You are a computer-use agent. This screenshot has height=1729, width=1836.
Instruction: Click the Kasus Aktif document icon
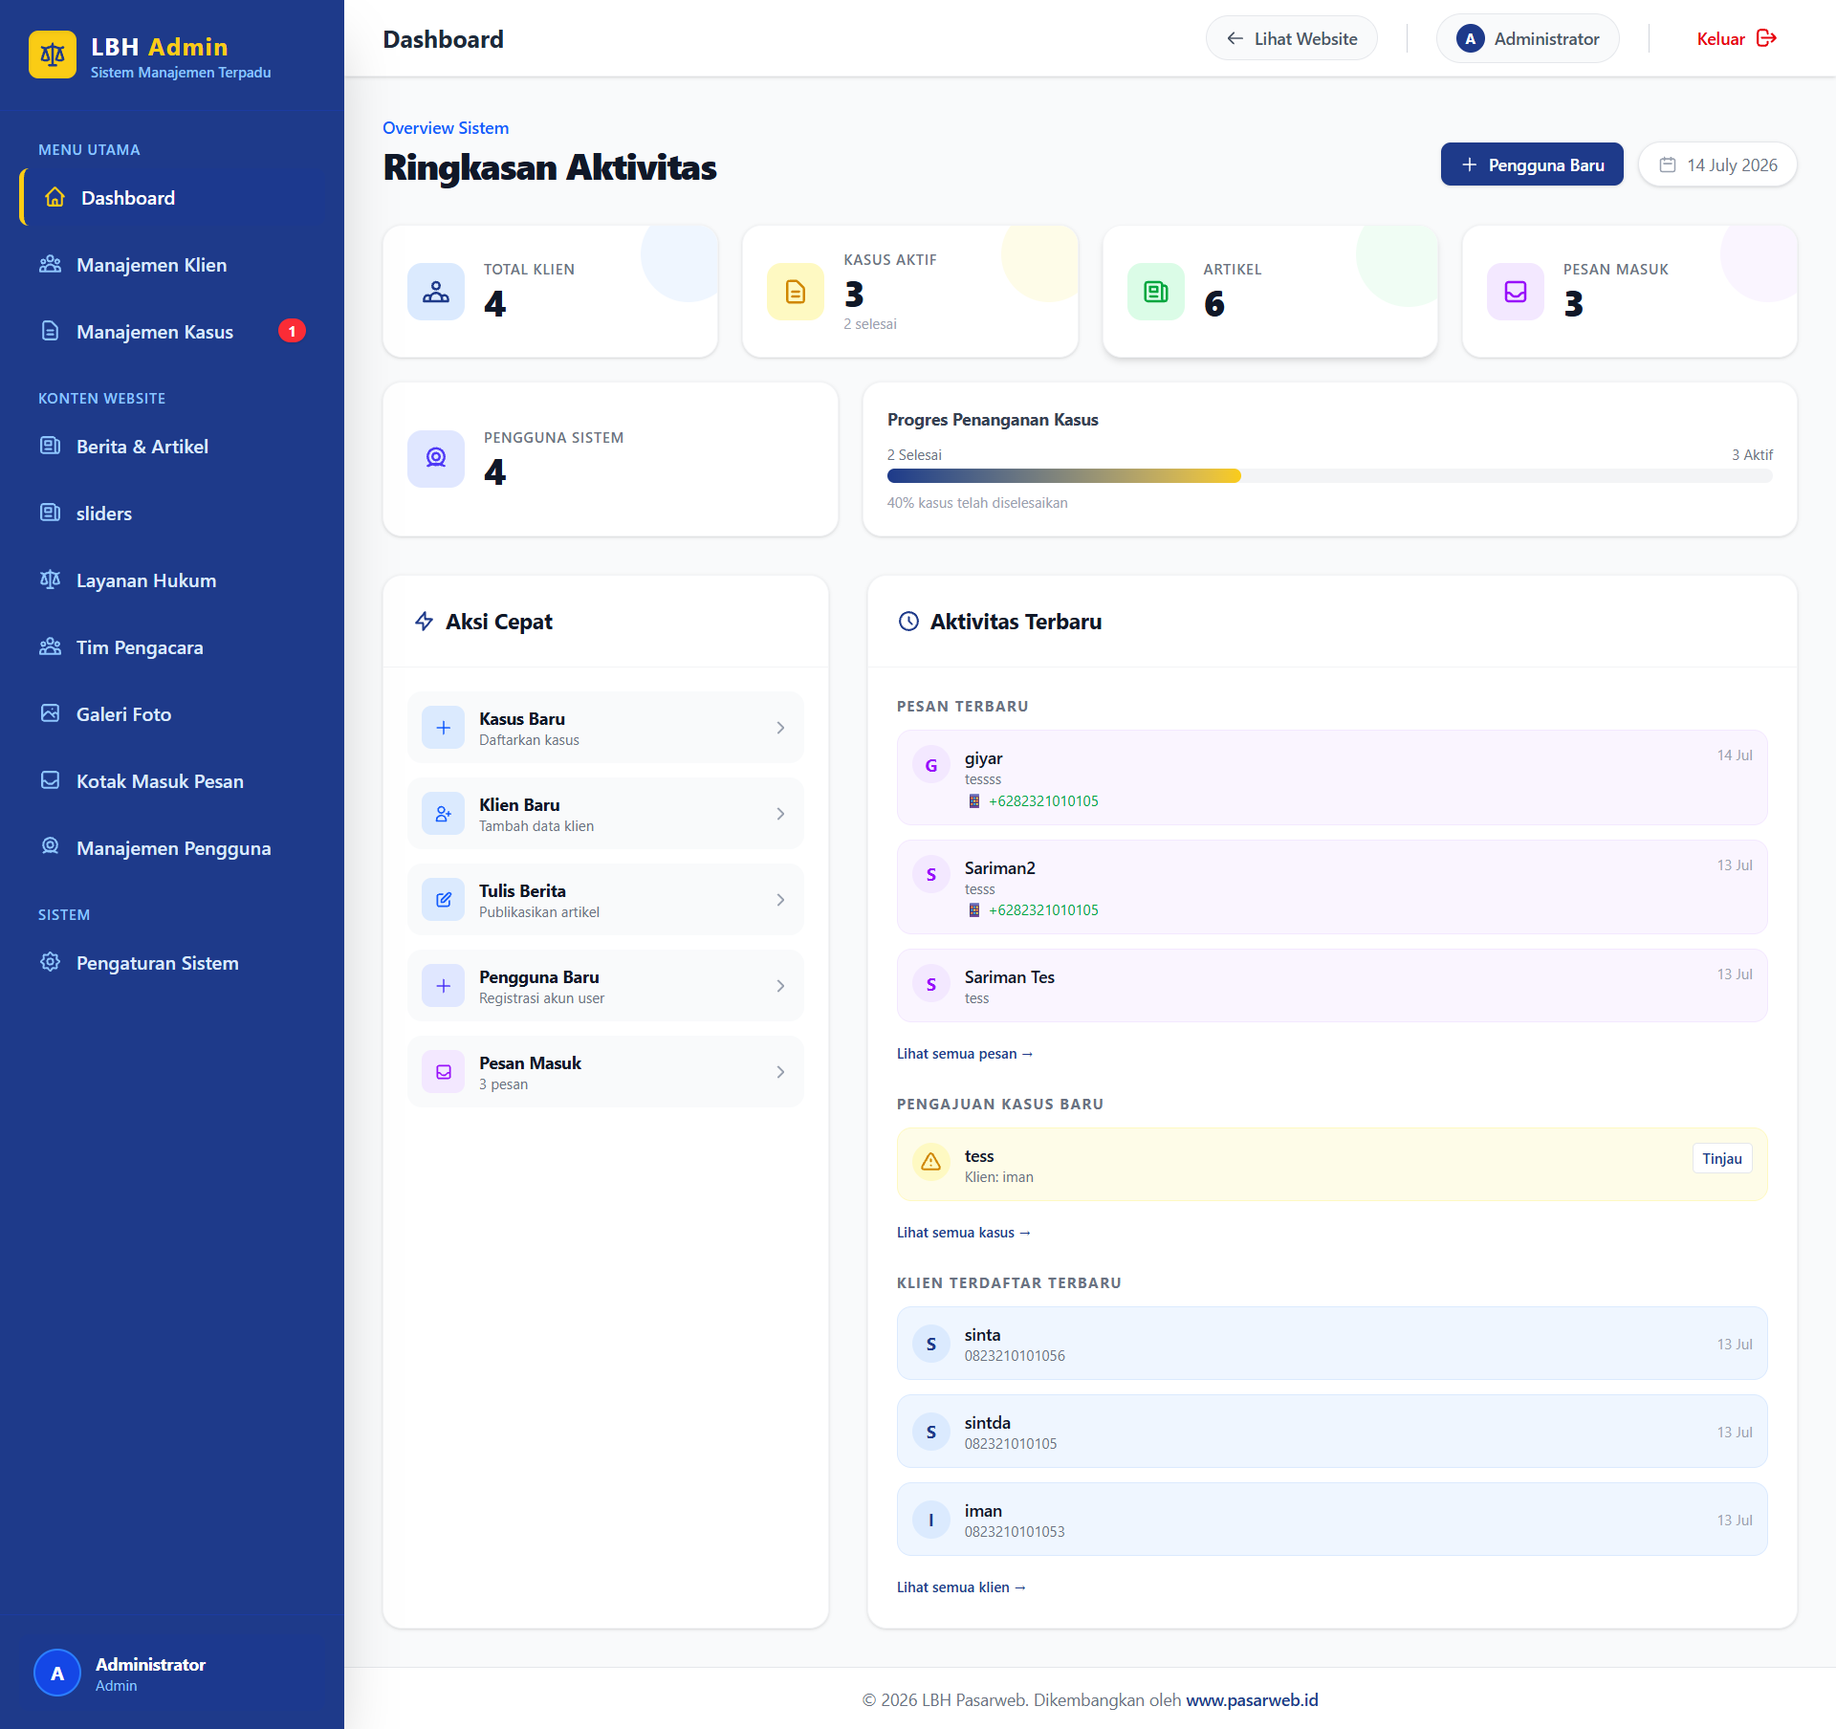796,292
